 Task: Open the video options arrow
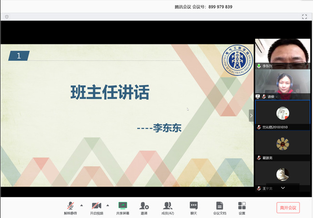coord(107,205)
